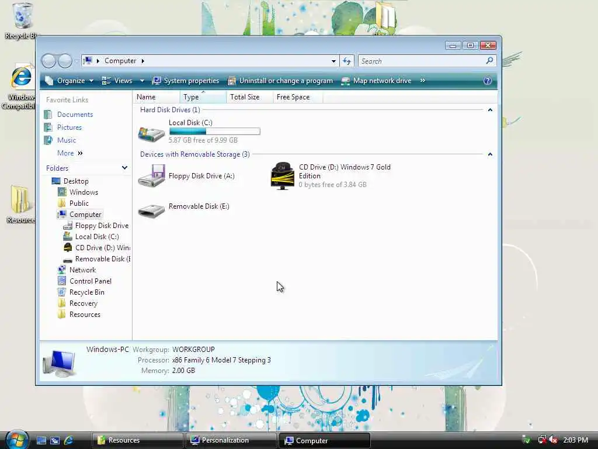Click the recent pages dropdown arrow beside the Forward button
This screenshot has height=449, width=598.
[77, 61]
